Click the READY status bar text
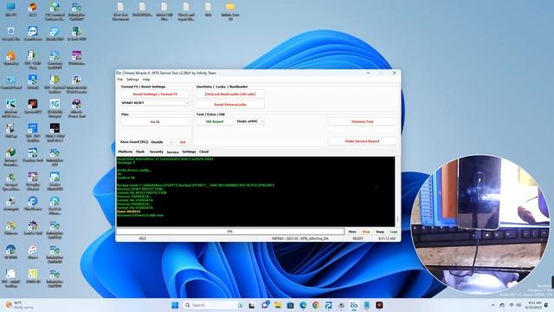The image size is (554, 312). 358,238
